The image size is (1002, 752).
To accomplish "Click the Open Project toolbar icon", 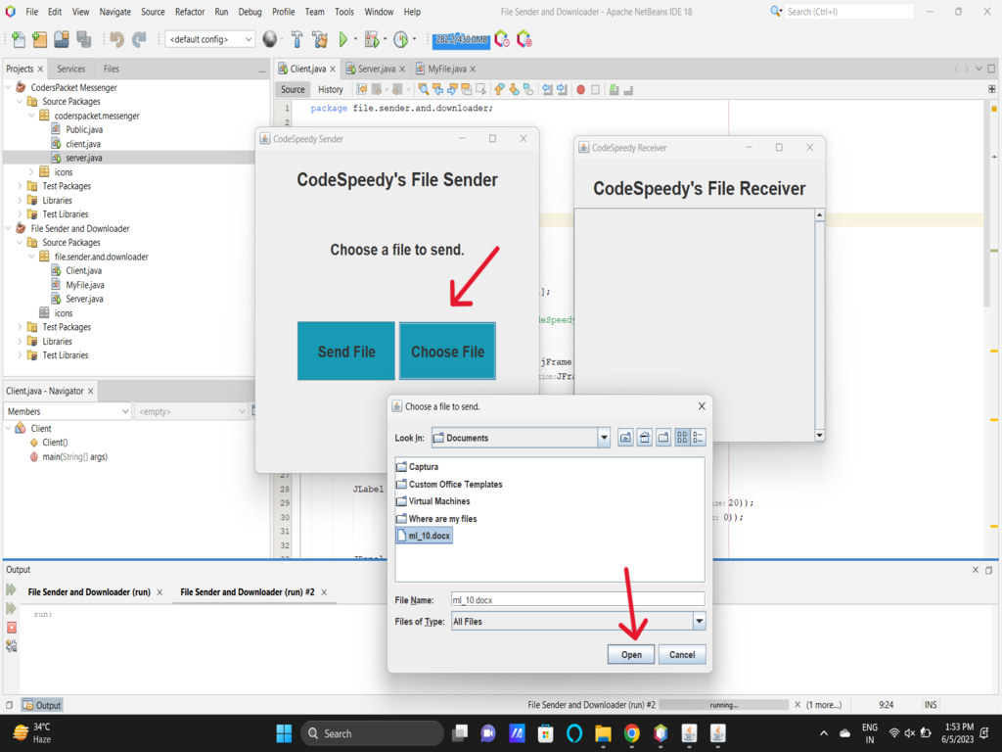I will 62,39.
